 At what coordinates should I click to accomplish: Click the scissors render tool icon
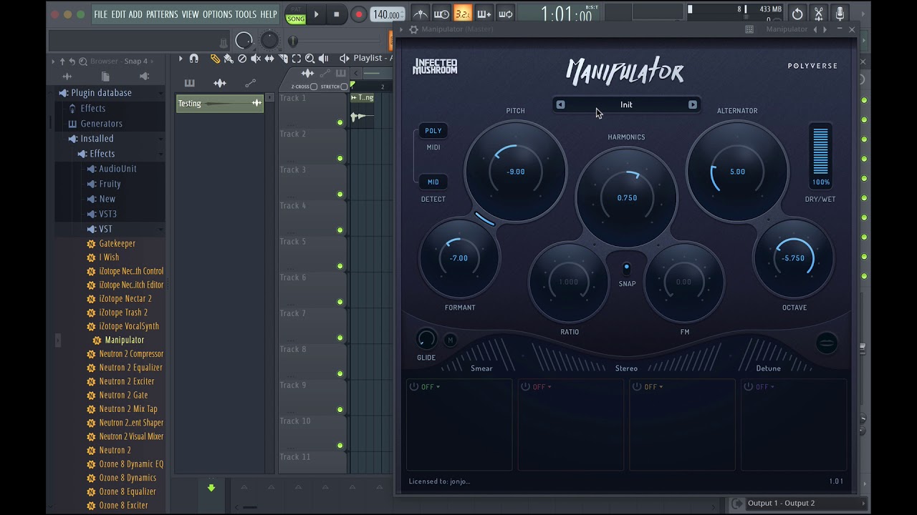tap(819, 14)
